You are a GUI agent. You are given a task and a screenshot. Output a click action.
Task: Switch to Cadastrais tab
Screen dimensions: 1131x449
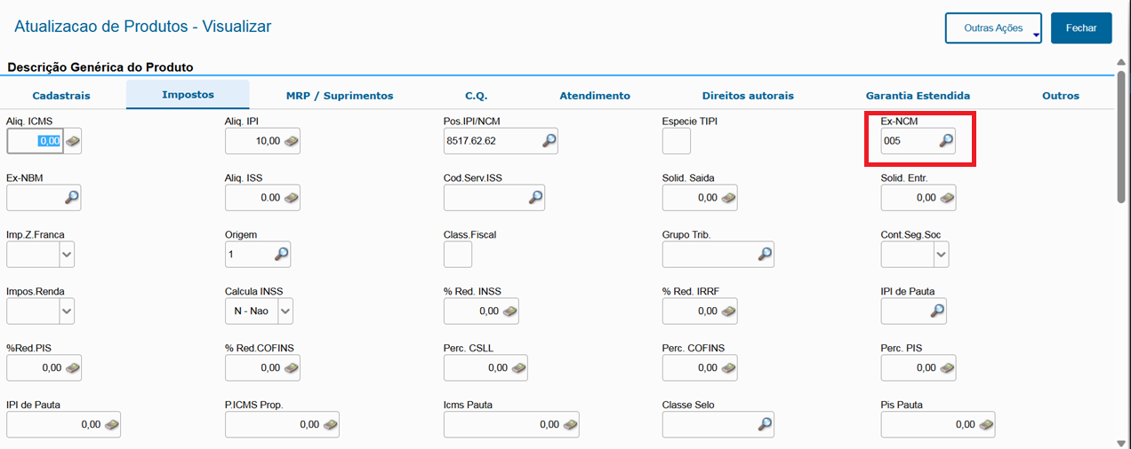(x=61, y=96)
